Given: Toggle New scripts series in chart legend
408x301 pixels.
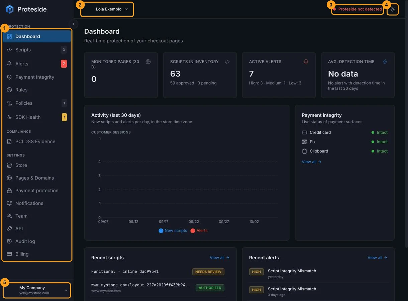Looking at the screenshot, I should (173, 231).
